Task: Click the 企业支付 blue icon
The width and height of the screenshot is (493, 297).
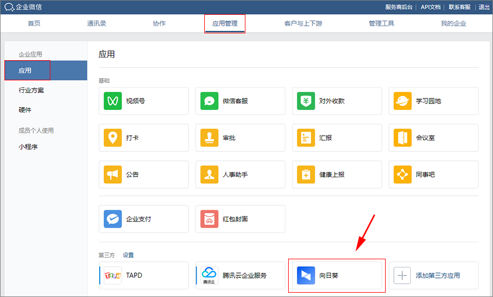Action: 113,219
